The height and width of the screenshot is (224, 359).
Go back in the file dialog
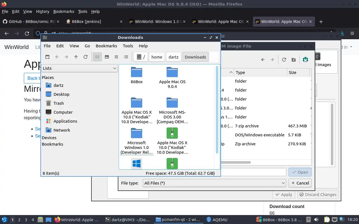click(x=263, y=60)
